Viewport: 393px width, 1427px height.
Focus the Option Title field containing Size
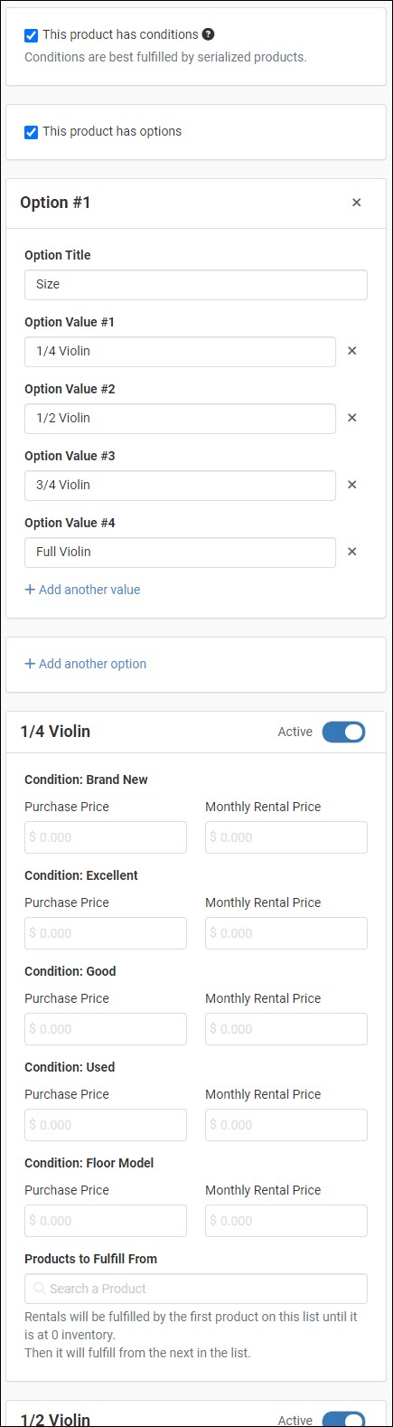196,284
